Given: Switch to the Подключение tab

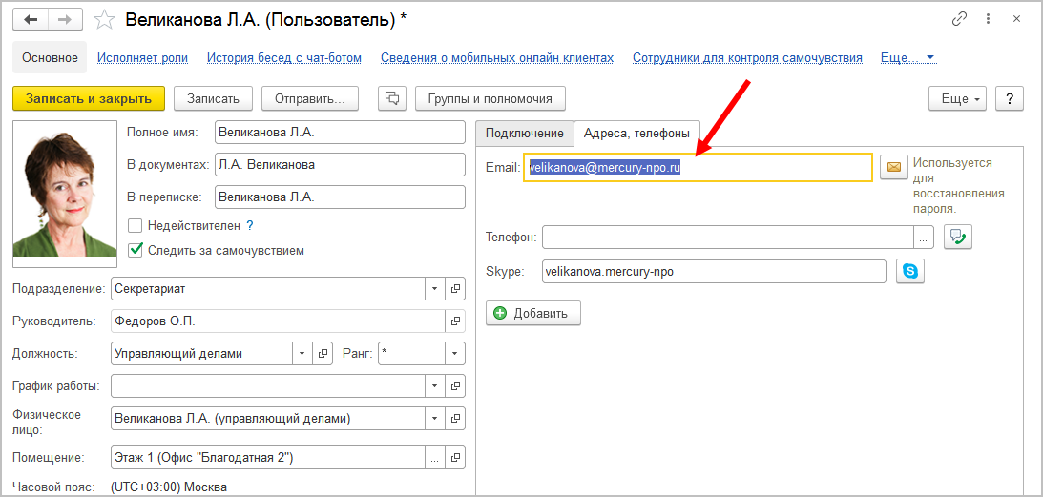Looking at the screenshot, I should [x=524, y=134].
